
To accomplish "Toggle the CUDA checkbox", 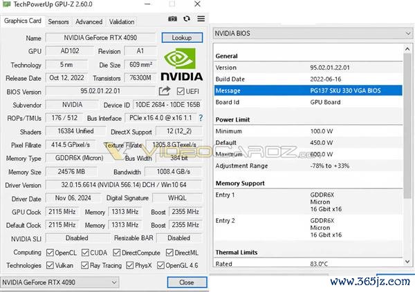I will pos(85,253).
